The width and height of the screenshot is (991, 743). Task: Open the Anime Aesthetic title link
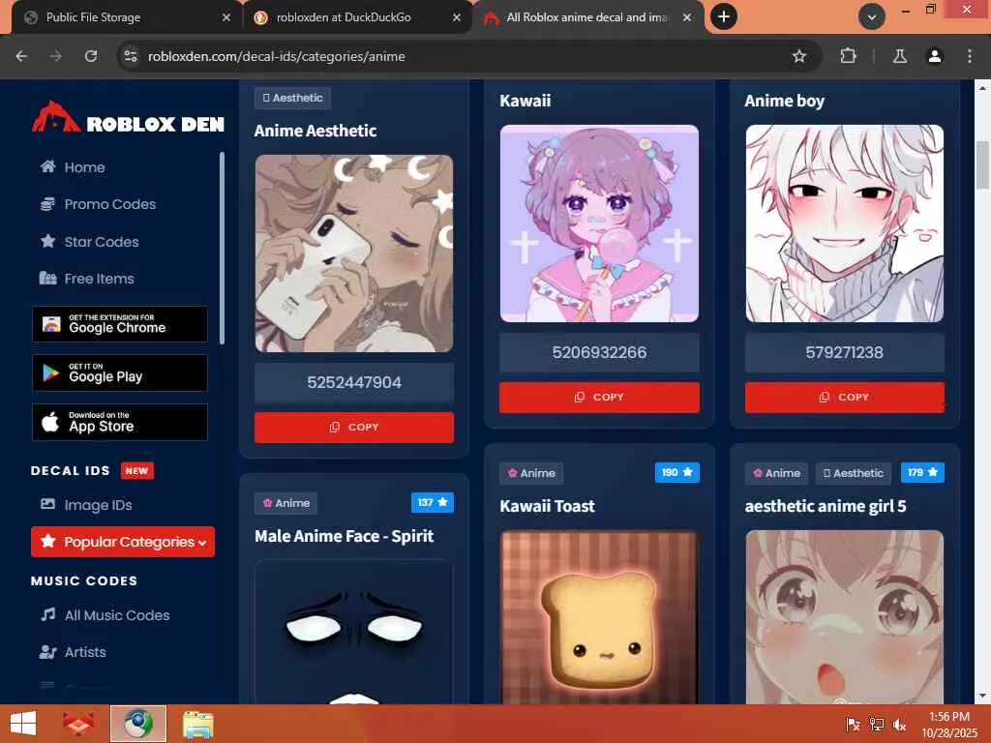pyautogui.click(x=315, y=131)
